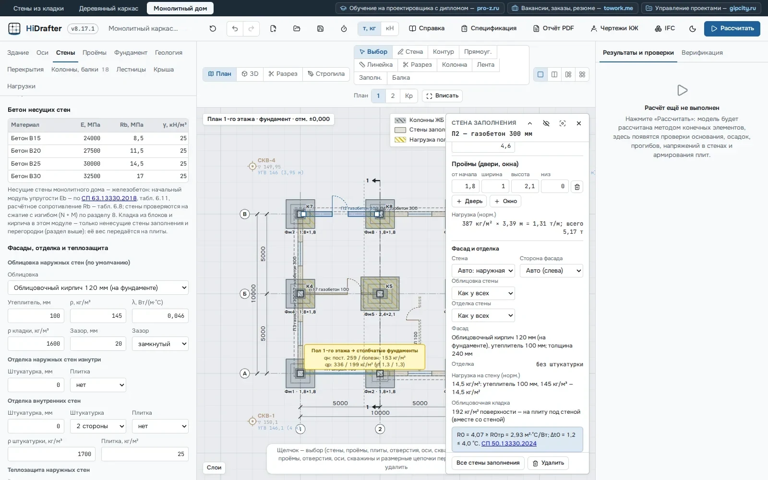This screenshot has height=480, width=768.
Task: Open the Отделка стены dropdown
Action: pyautogui.click(x=483, y=315)
